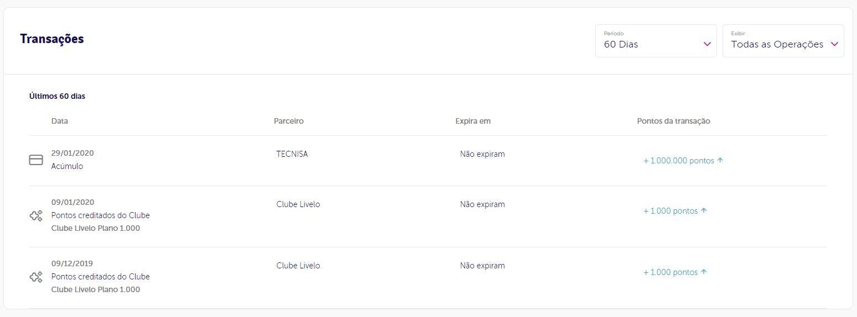
Task: Click the Parceiro column header
Action: pos(289,121)
